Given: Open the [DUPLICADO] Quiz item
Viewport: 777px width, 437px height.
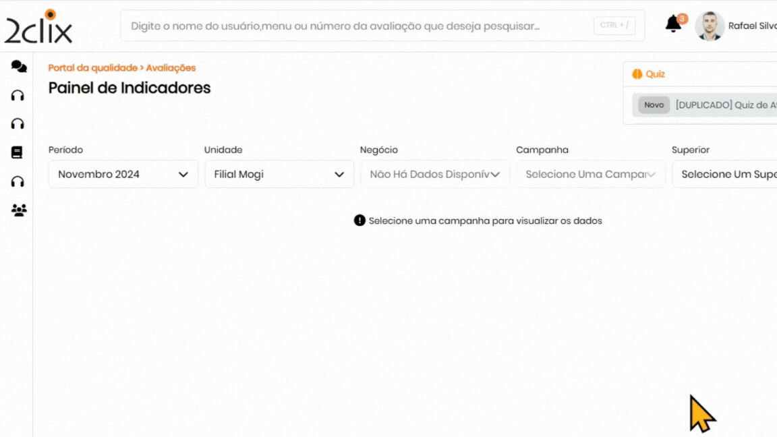Looking at the screenshot, I should 725,105.
